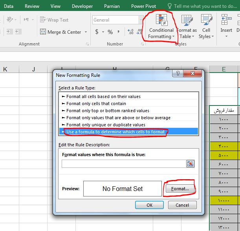Open the Power Pivot tab

[x=143, y=6]
